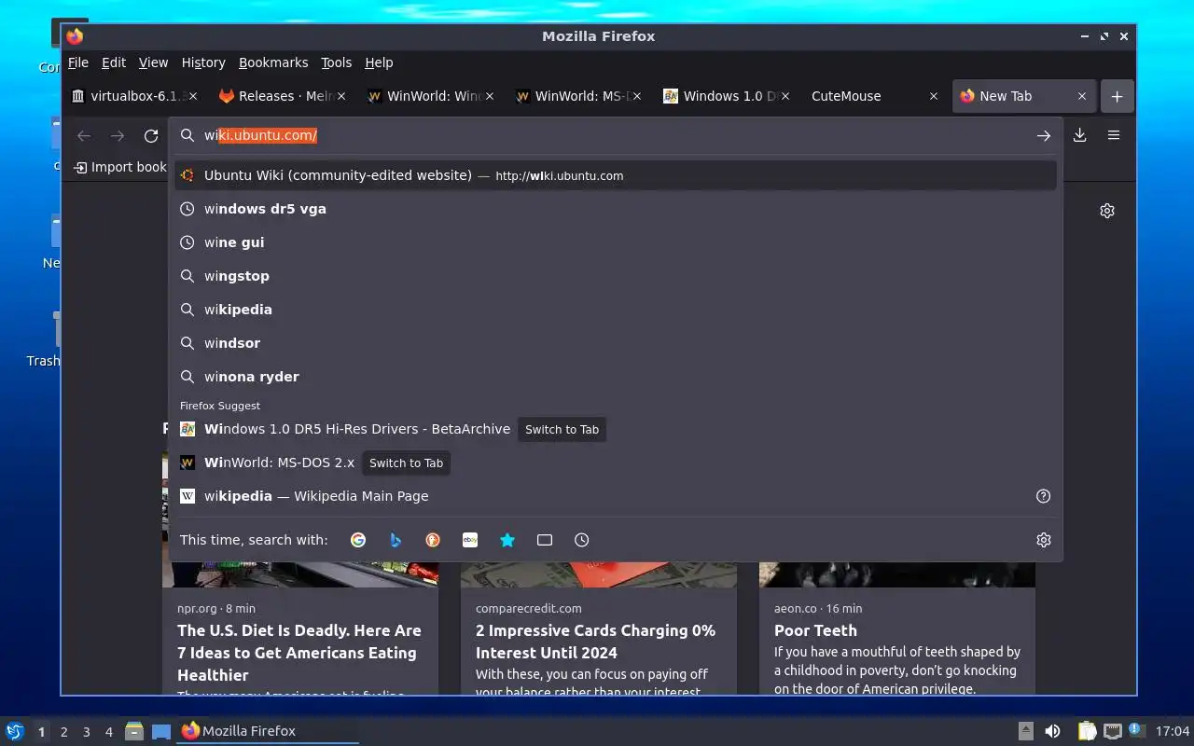Screen dimensions: 1194x746
Task: Click Import bookmarks toolbar button
Action: [x=121, y=167]
